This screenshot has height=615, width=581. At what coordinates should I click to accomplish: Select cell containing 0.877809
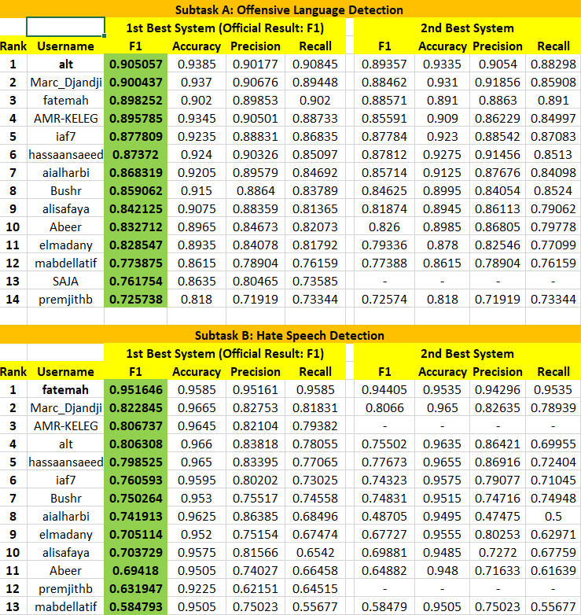tap(136, 136)
